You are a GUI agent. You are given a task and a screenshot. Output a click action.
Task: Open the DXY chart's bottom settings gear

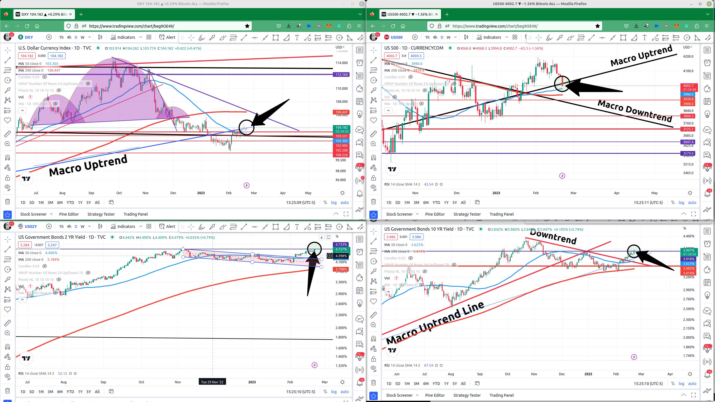342,193
